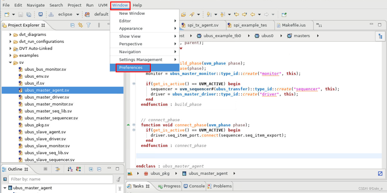Collapse All in Project Explorer
This screenshot has height=193, width=387.
pos(72,25)
